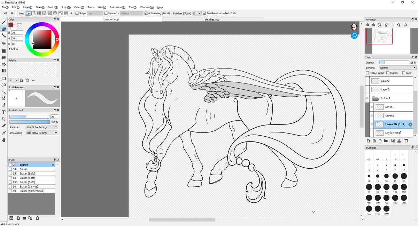This screenshot has height=226, width=418.
Task: Toggle Zero Pressure on Both Ends
Action: point(204,13)
